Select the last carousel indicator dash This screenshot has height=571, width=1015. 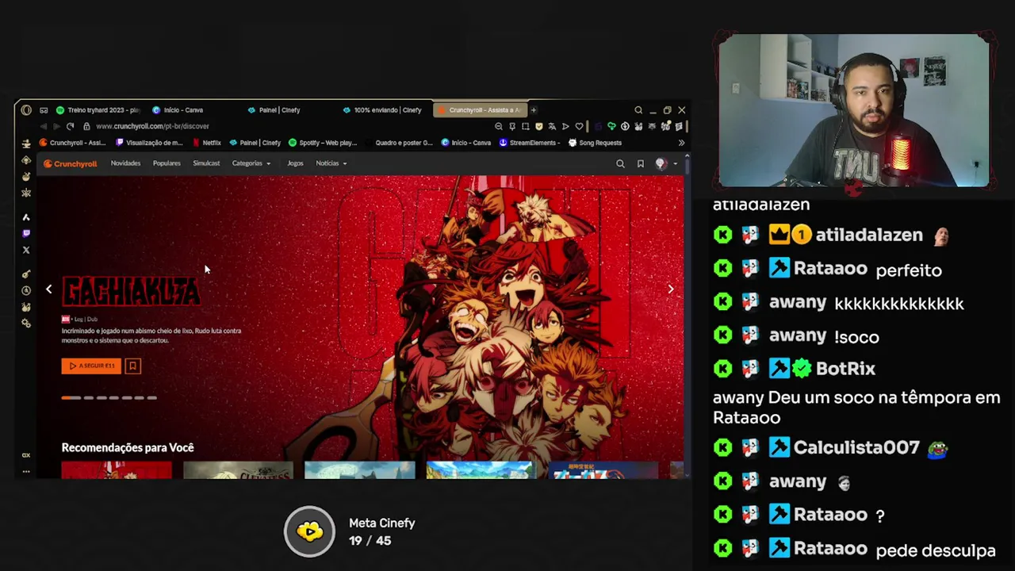(152, 398)
